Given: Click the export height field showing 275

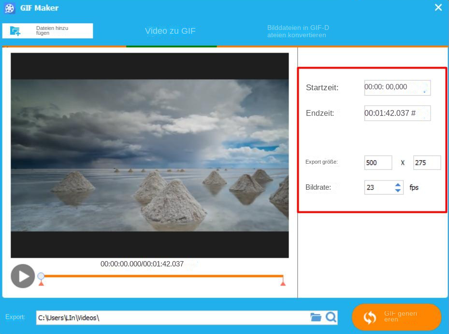Looking at the screenshot, I should 427,163.
